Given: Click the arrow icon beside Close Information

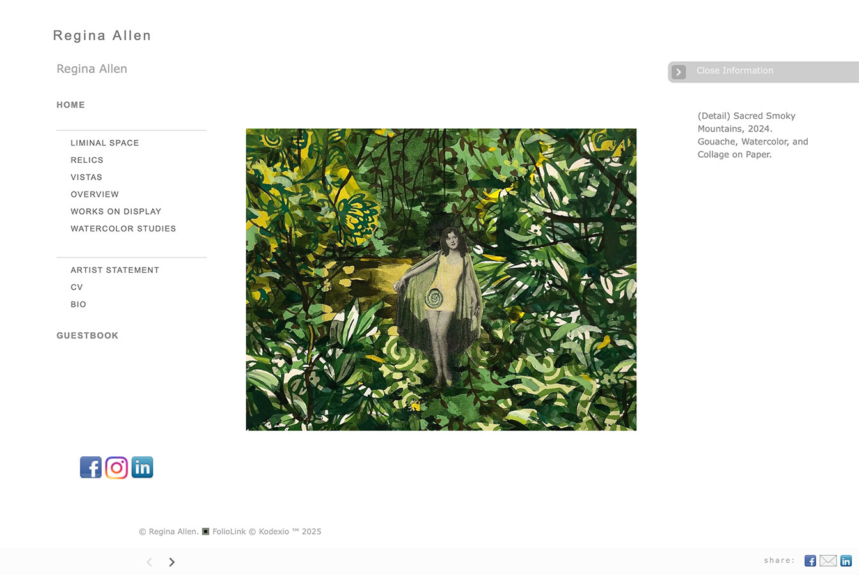Looking at the screenshot, I should (x=679, y=72).
